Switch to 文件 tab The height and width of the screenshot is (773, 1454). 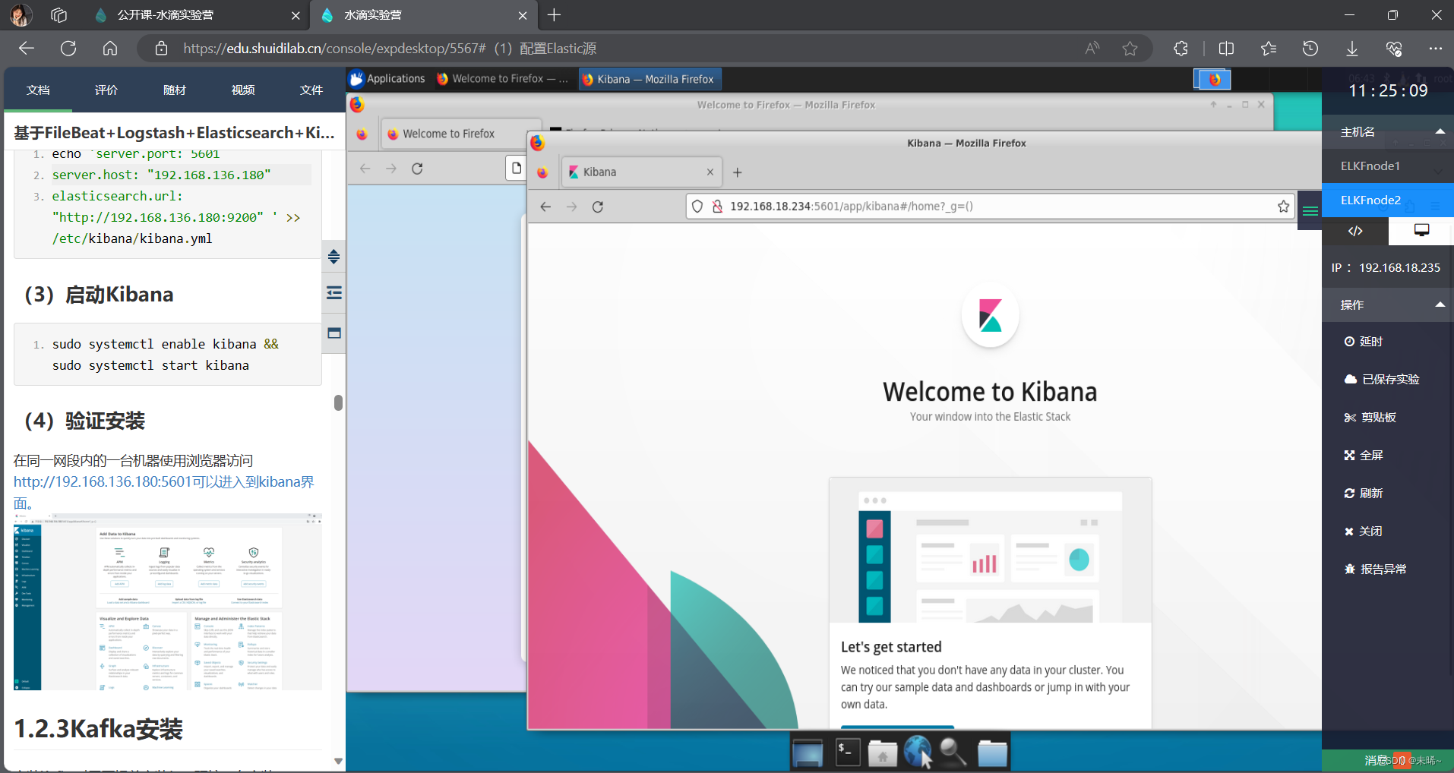coord(311,90)
